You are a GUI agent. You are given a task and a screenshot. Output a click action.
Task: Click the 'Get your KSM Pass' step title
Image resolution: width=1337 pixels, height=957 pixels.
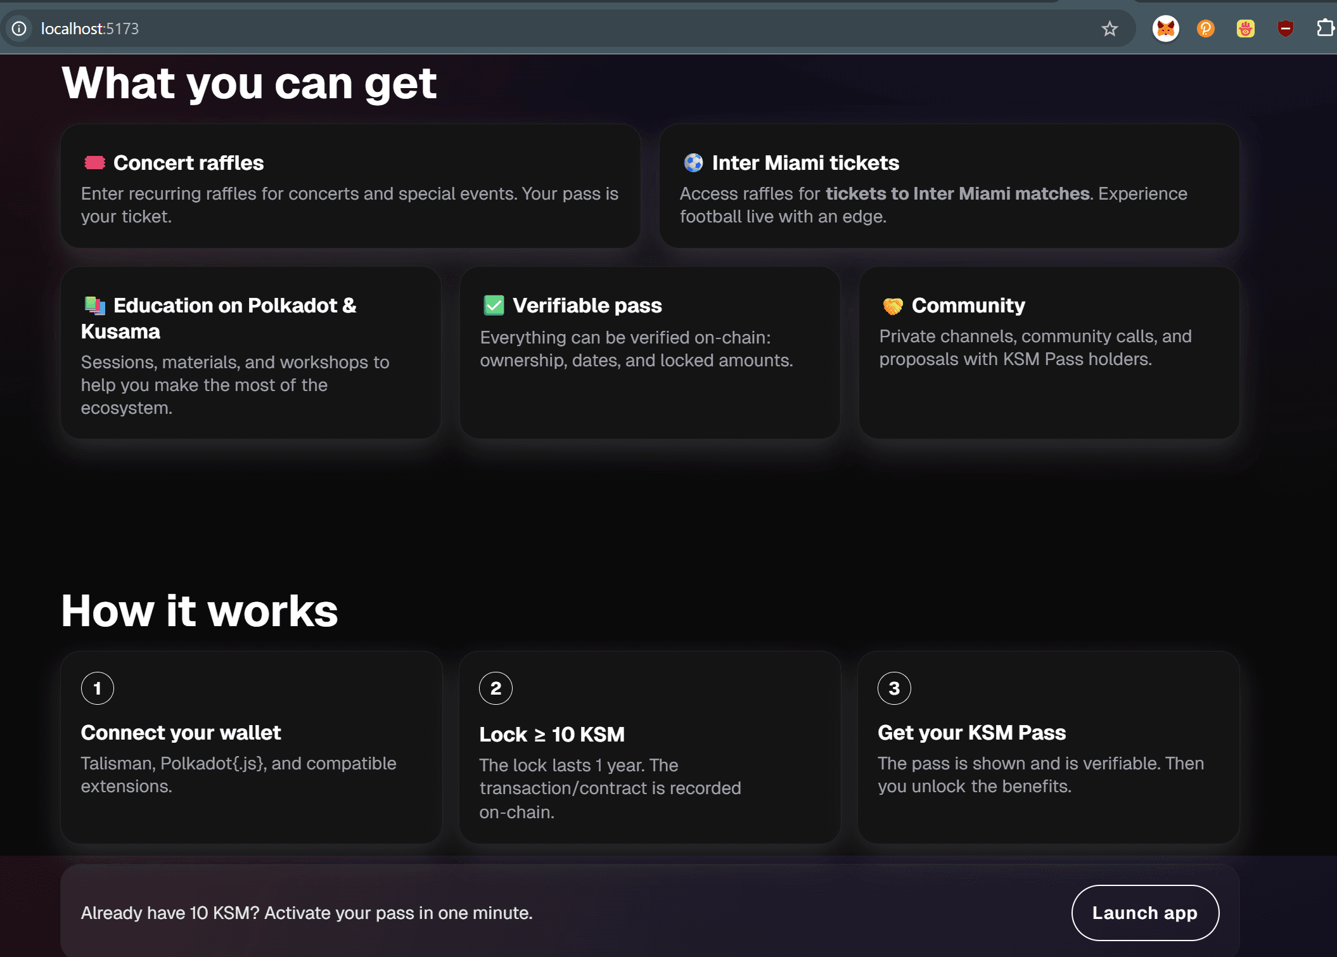[x=971, y=733]
